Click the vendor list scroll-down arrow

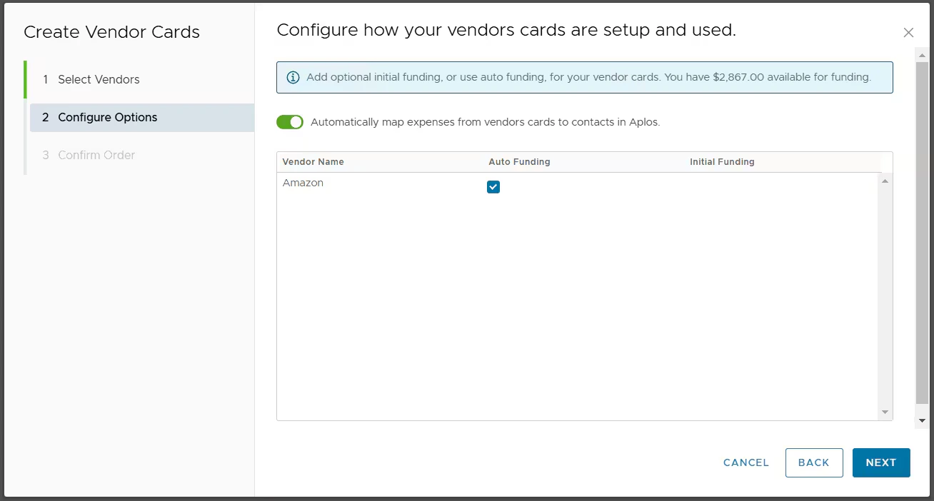pyautogui.click(x=885, y=413)
